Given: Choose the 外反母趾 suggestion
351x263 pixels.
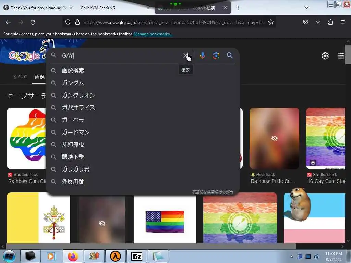Looking at the screenshot, I should (143, 181).
